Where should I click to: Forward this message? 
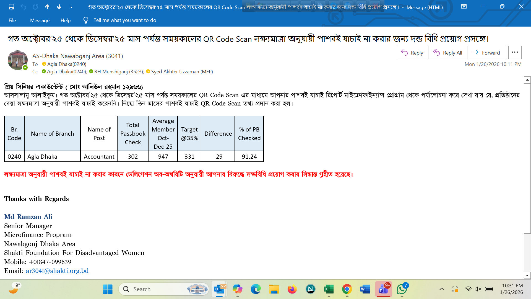[486, 53]
